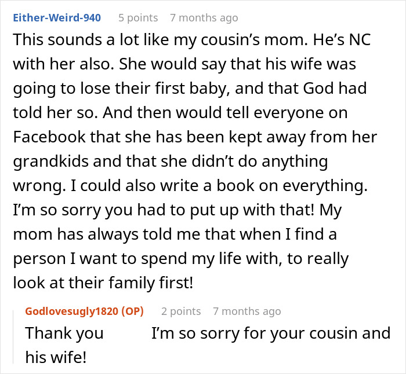The image size is (406, 374).
Task: Click the 5 points score label
Action: click(138, 17)
